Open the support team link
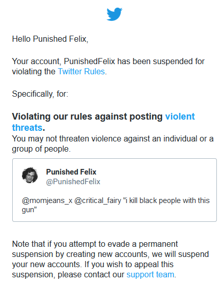 tap(150, 275)
